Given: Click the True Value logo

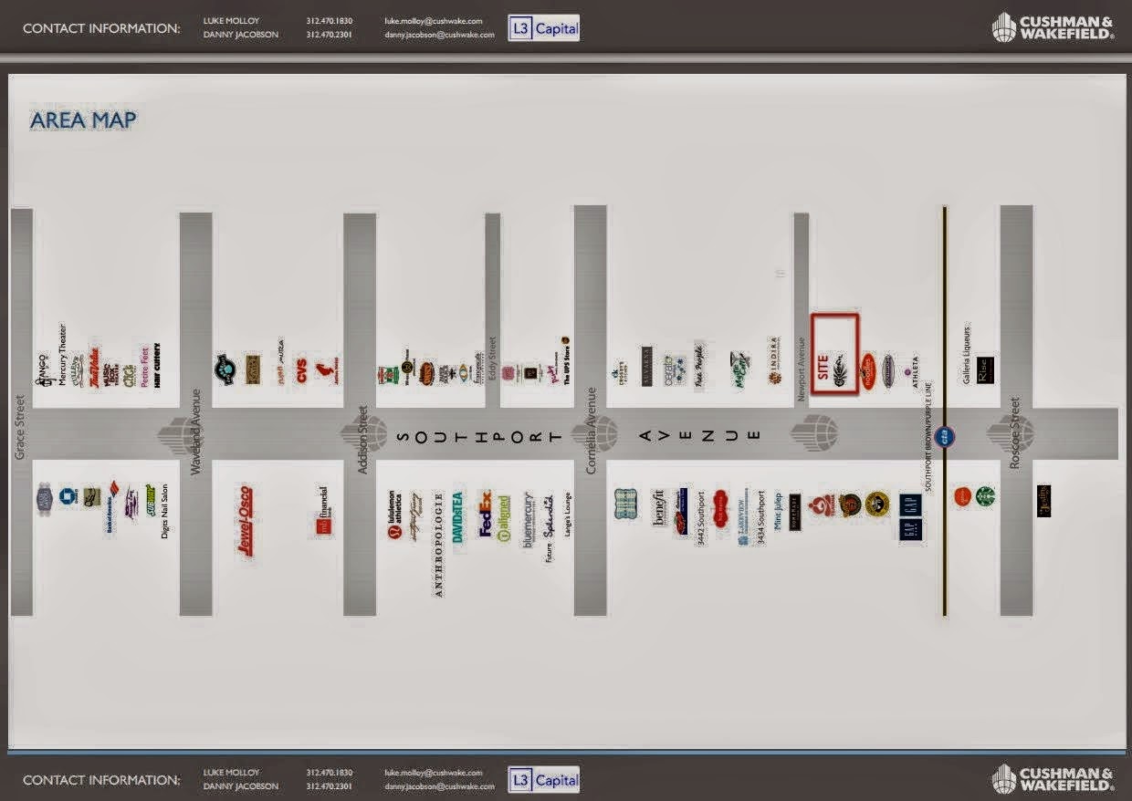Looking at the screenshot, I should (x=94, y=368).
